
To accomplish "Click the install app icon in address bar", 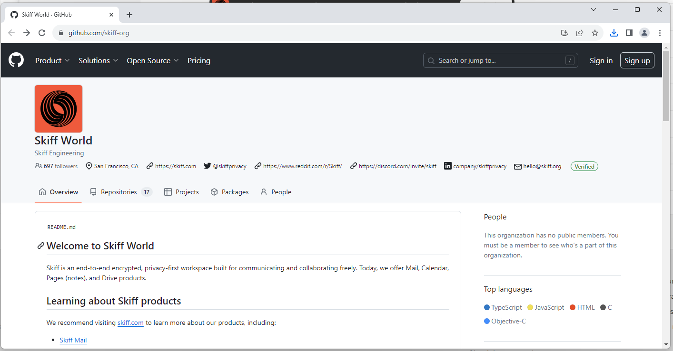I will click(x=564, y=33).
